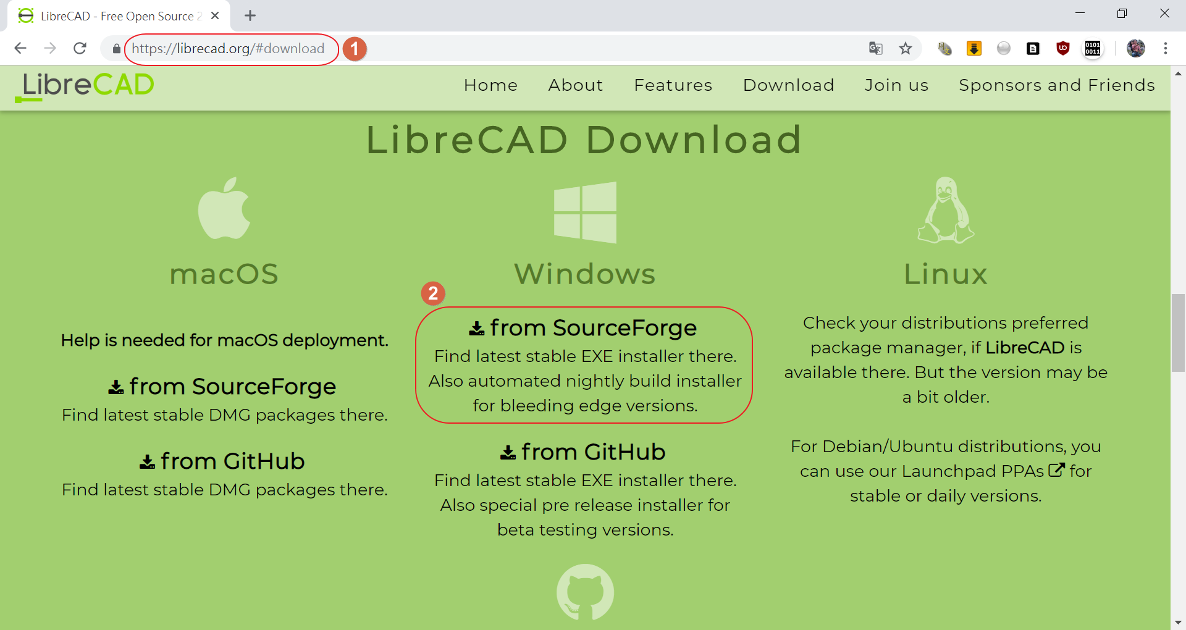Click the browser back arrow

coord(20,48)
